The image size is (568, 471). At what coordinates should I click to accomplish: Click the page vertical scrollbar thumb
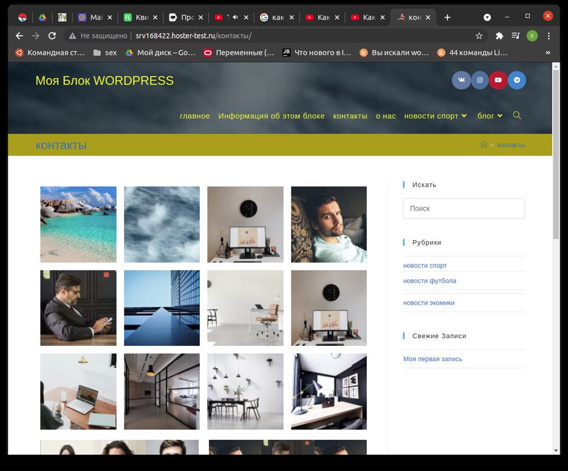point(556,154)
